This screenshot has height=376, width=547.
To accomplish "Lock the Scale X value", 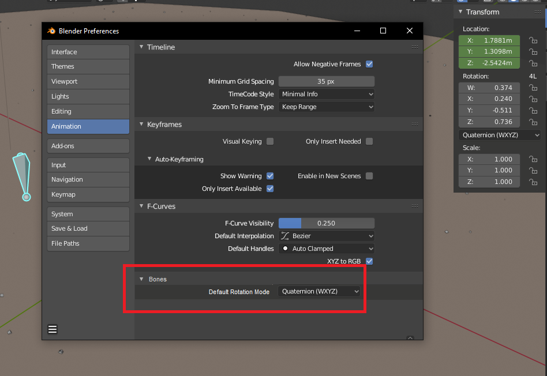I will (533, 159).
